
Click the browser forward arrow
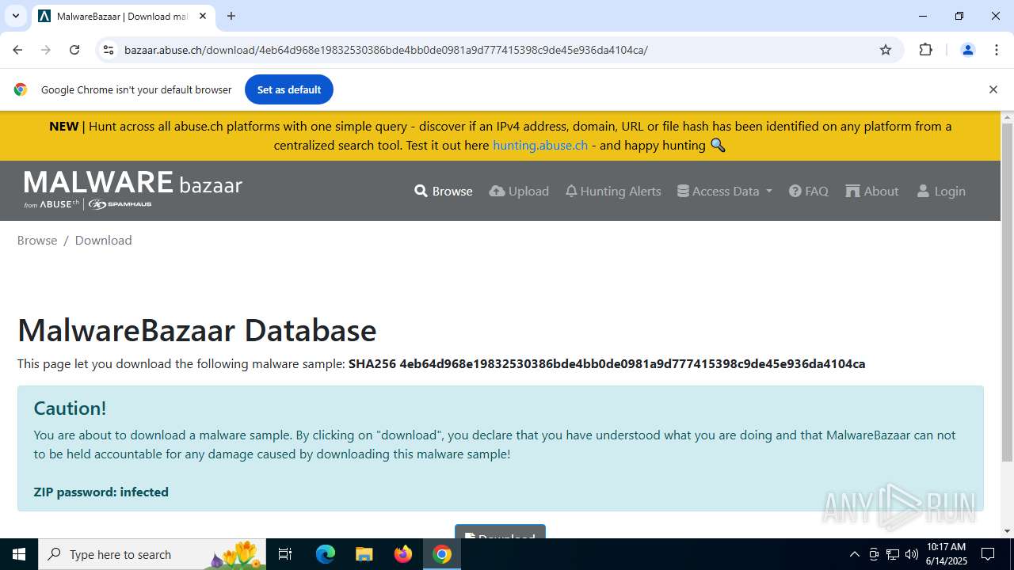coord(46,50)
